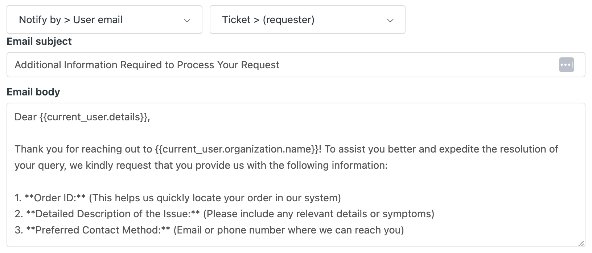
Task: Click the "Detailed Description of the Issue" line
Action: 112,214
